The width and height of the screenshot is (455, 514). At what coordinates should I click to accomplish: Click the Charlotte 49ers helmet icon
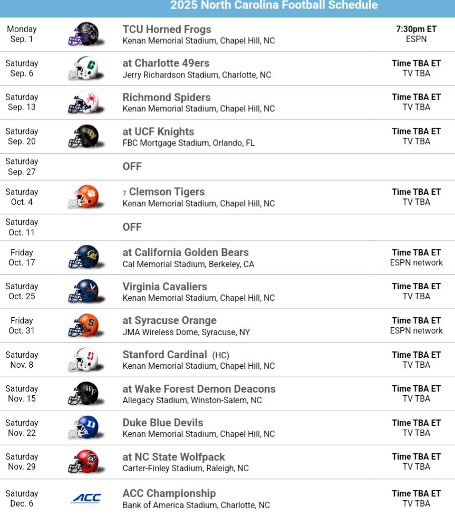[83, 68]
